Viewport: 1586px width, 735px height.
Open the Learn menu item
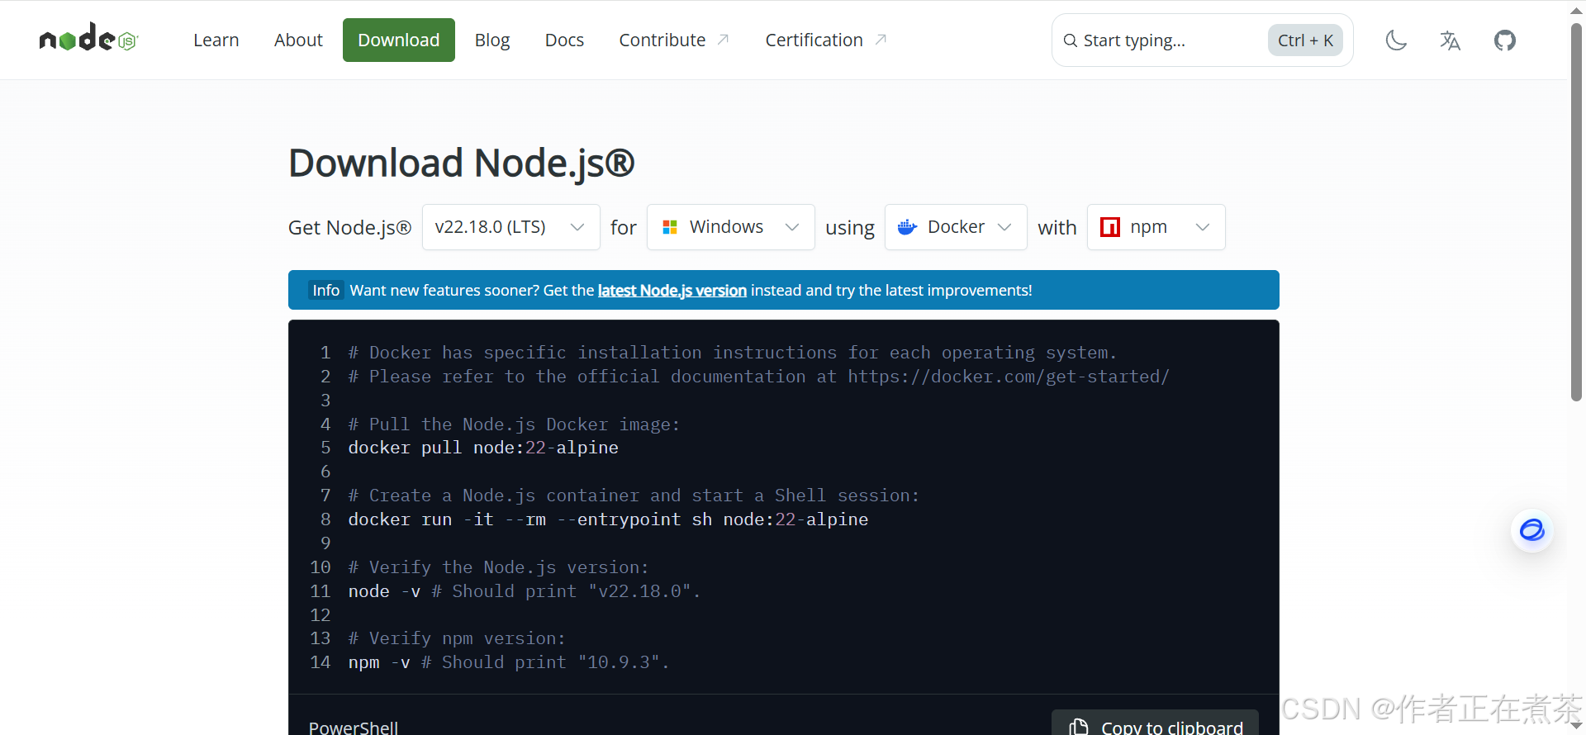pos(216,40)
